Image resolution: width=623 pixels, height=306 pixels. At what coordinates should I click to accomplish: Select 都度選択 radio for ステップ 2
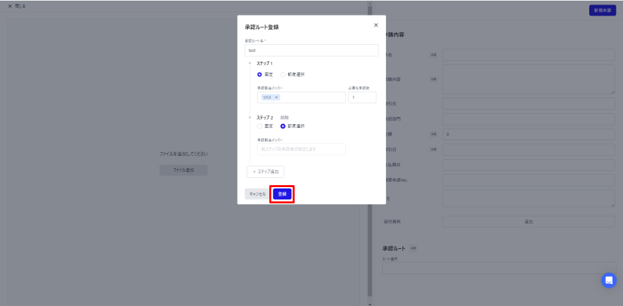pos(283,126)
